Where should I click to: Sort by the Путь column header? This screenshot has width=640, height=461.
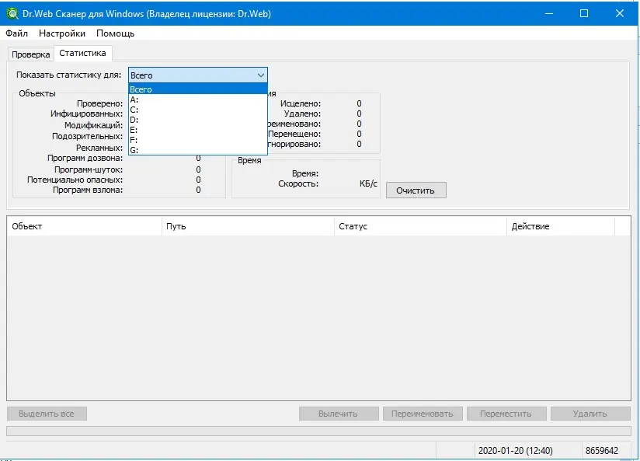pos(248,226)
